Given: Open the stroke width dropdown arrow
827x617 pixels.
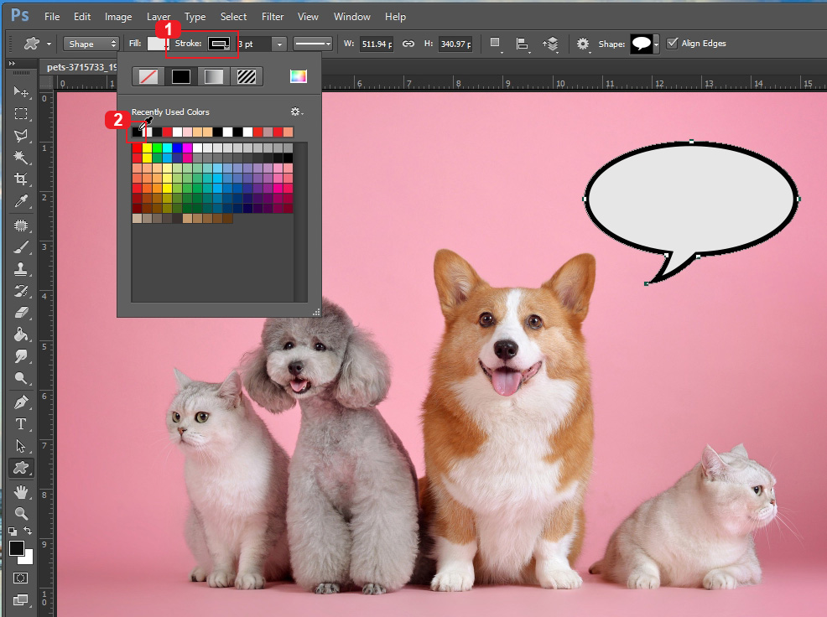Looking at the screenshot, I should point(279,44).
